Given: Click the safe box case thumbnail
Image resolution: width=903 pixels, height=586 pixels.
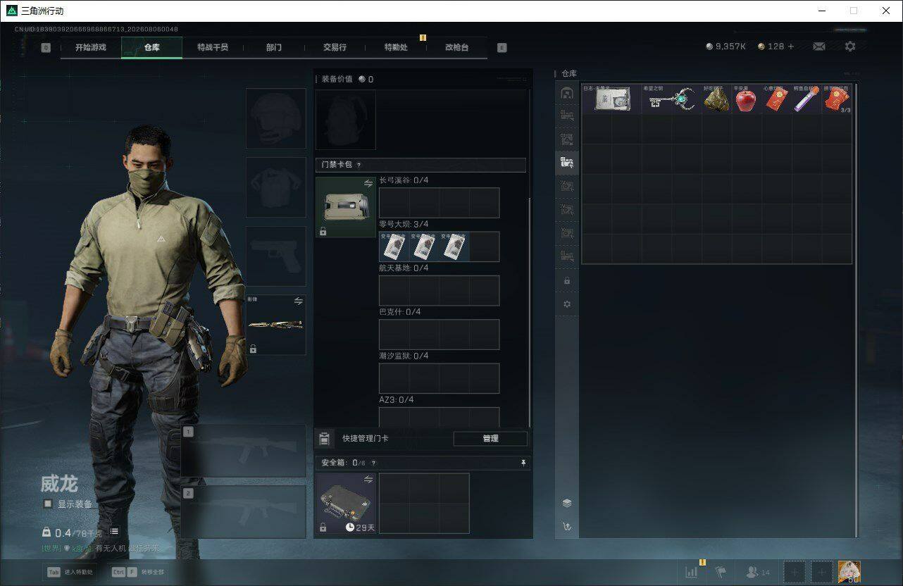Looking at the screenshot, I should coord(346,503).
